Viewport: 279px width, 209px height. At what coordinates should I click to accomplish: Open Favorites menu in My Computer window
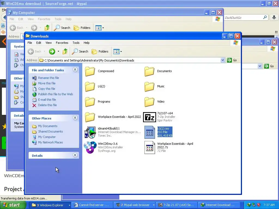pyautogui.click(x=44, y=19)
